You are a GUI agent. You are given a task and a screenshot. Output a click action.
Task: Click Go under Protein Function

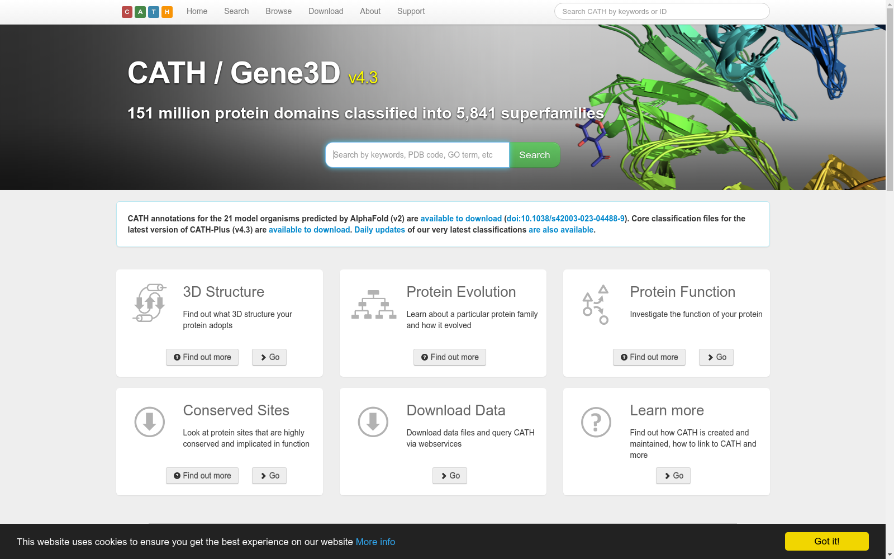716,357
